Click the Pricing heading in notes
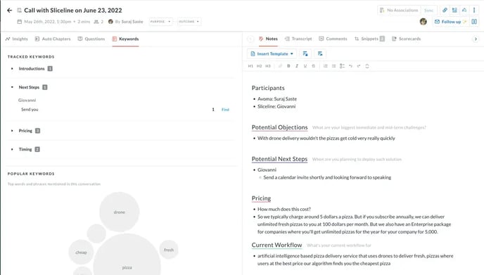The width and height of the screenshot is (484, 275). pos(261,198)
